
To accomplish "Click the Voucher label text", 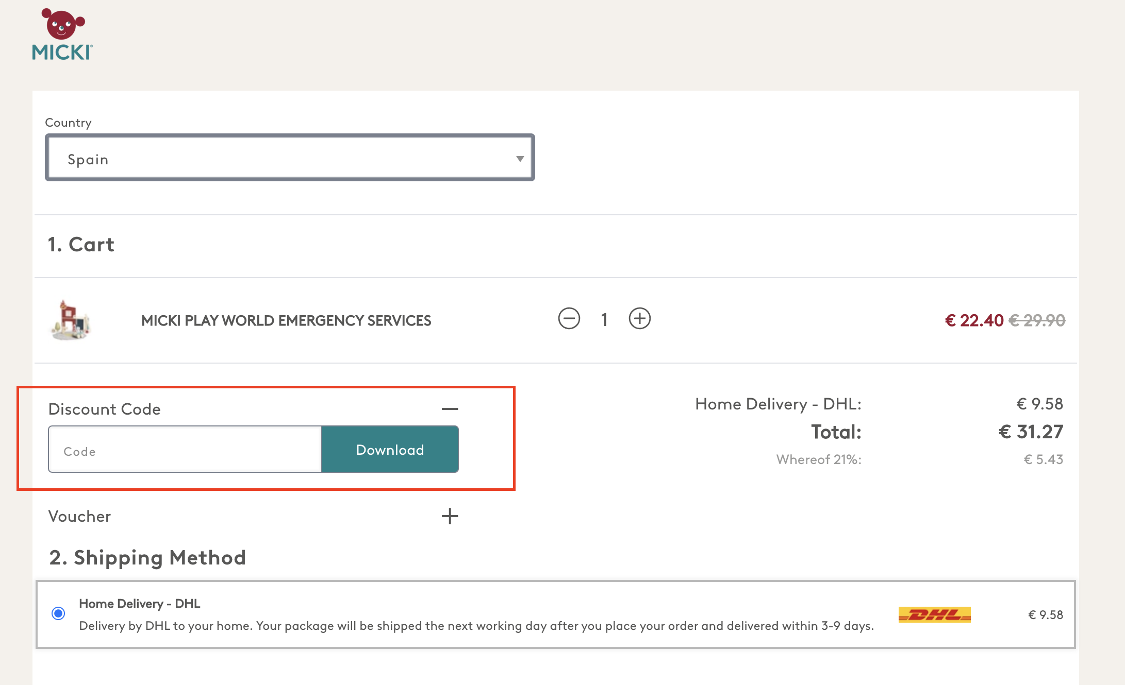I will tap(79, 517).
